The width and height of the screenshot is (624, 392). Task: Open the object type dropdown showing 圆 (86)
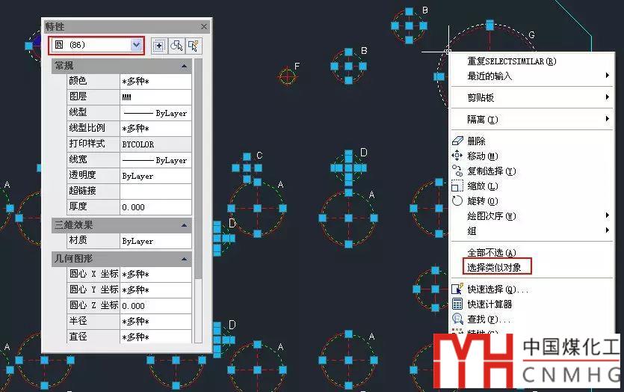coord(96,45)
